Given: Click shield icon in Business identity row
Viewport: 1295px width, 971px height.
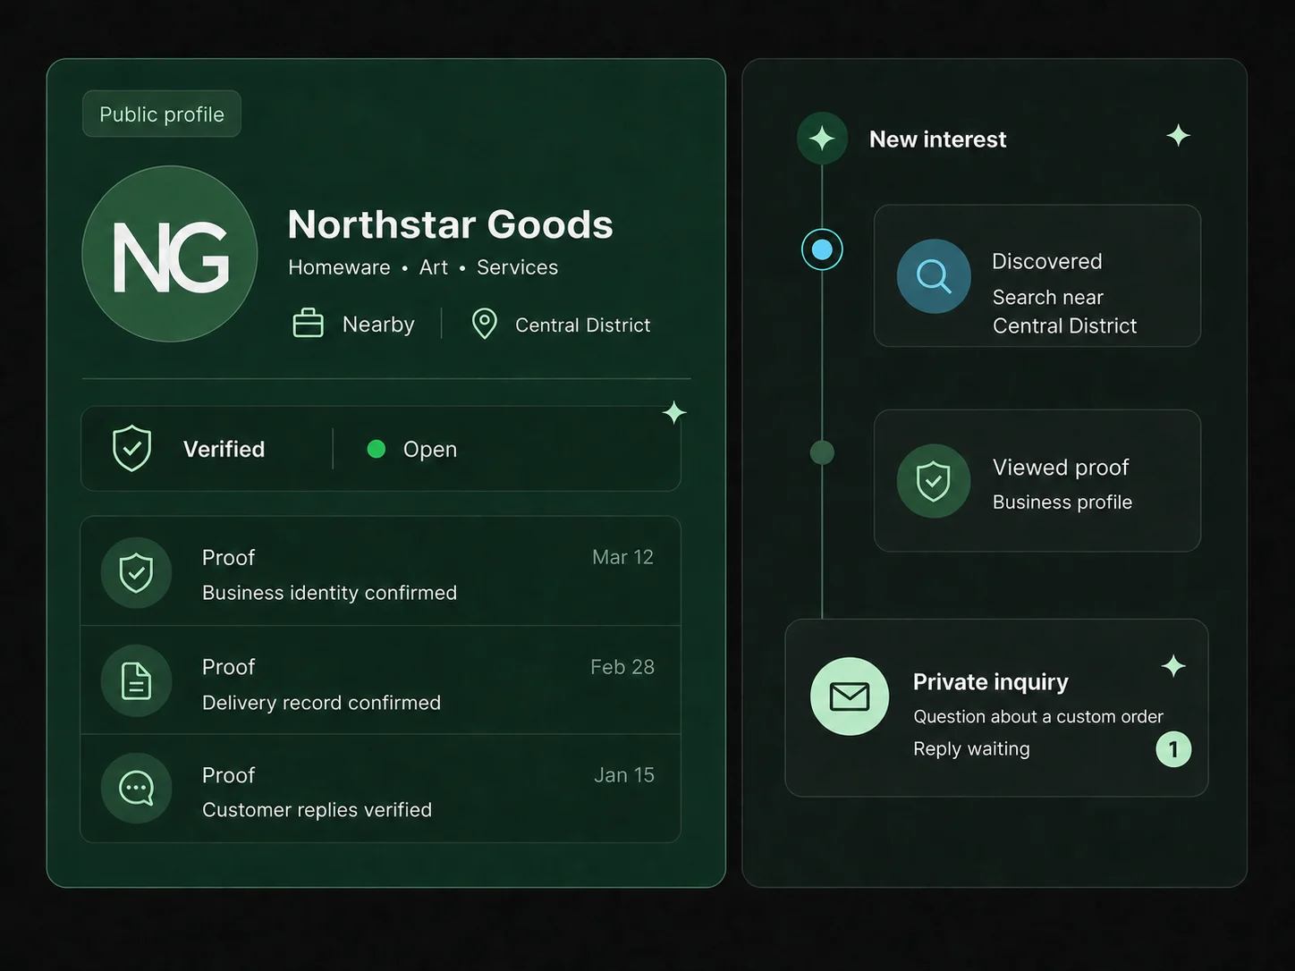Looking at the screenshot, I should (136, 573).
